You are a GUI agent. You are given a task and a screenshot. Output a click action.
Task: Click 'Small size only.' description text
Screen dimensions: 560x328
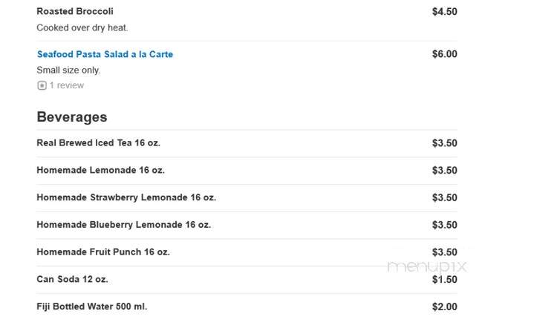coord(68,70)
